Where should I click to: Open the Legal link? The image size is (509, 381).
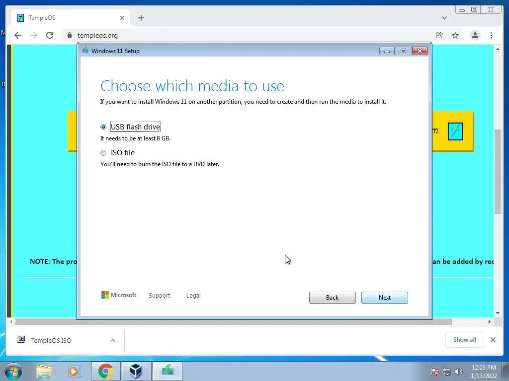pyautogui.click(x=193, y=296)
